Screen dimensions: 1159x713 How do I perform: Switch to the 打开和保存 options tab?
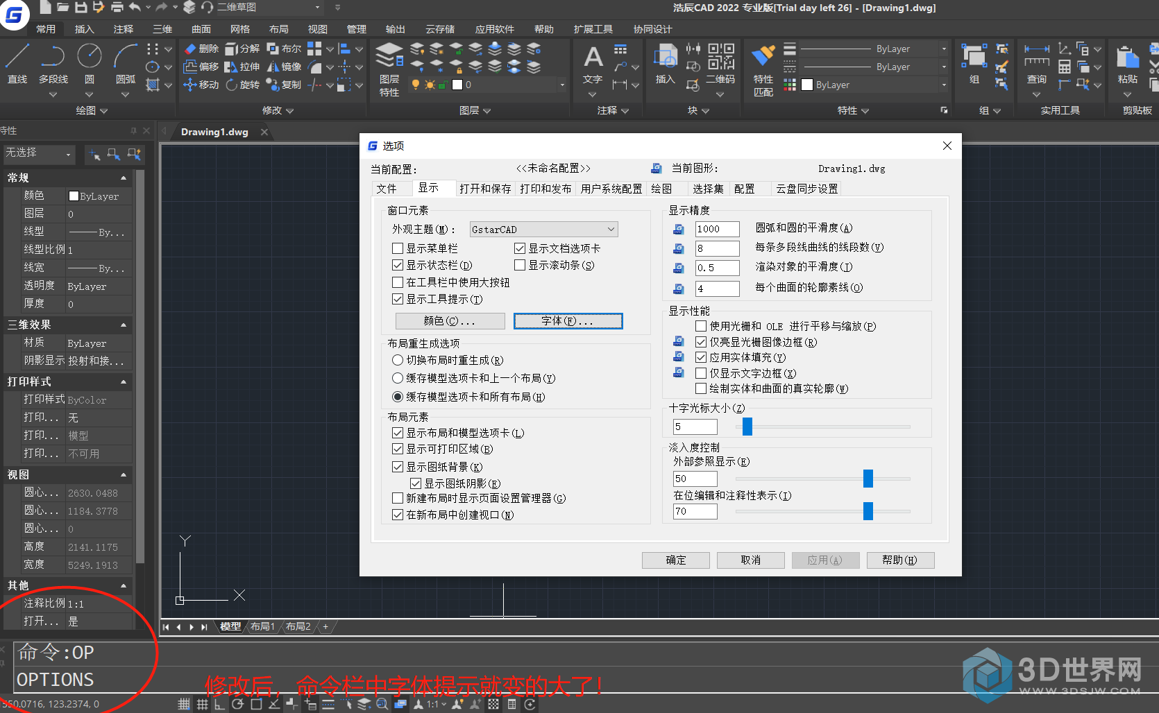click(x=485, y=189)
